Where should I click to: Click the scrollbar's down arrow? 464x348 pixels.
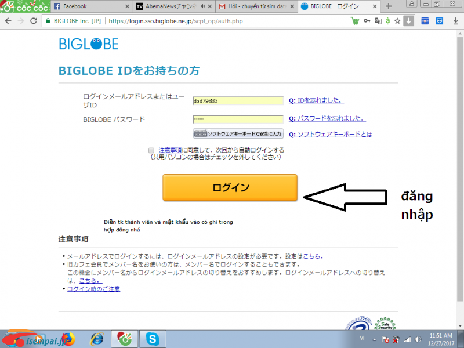point(460,326)
